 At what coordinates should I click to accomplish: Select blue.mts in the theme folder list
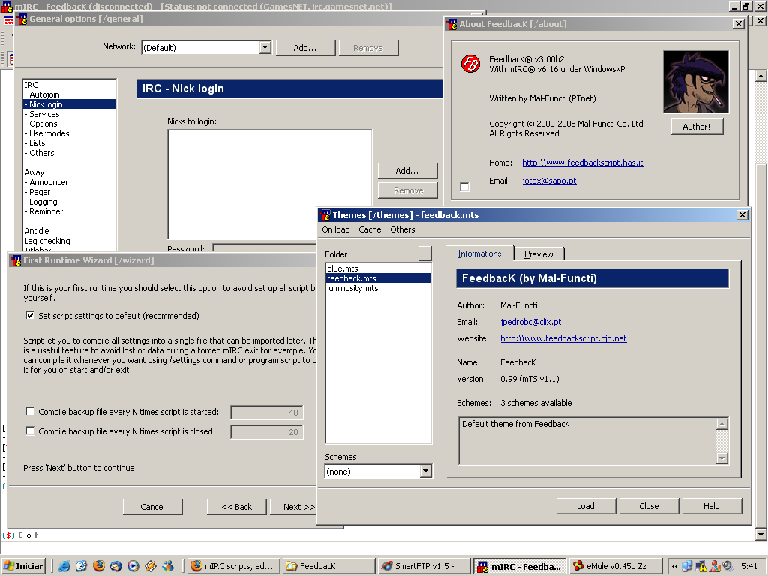point(378,268)
